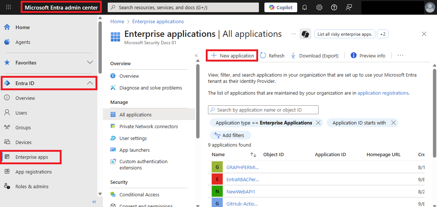The width and height of the screenshot is (437, 207).
Task: Click the search by application name field
Action: pos(263,110)
